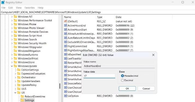Select the Windows Portable Devices tree item

point(33,32)
